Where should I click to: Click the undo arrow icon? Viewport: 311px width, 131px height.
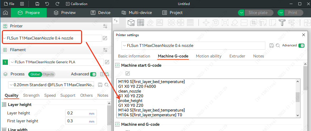coord(47,4)
